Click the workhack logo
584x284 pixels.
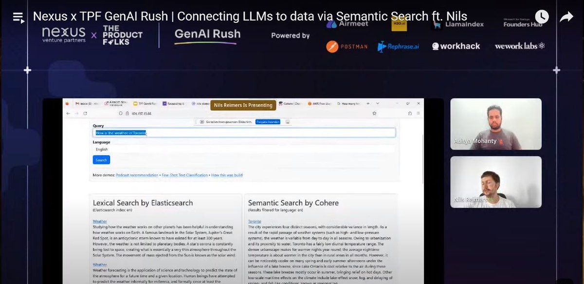456,46
